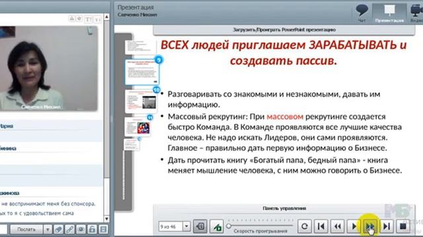Screen dimensions: 423x237
Task: Click the Послать send button
Action: pyautogui.click(x=26, y=230)
